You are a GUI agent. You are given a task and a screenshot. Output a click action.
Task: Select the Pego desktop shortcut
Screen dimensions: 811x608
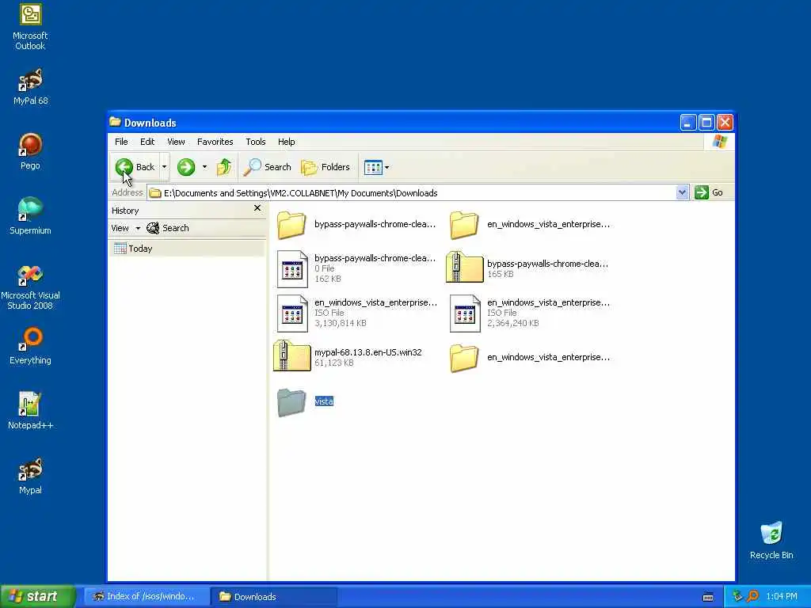pyautogui.click(x=30, y=151)
